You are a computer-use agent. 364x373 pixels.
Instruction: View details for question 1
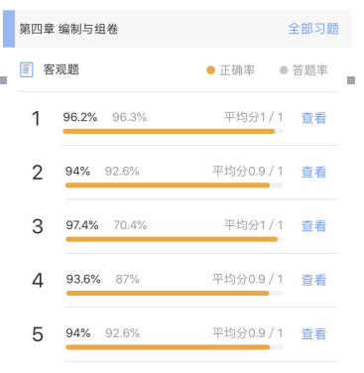pos(313,118)
